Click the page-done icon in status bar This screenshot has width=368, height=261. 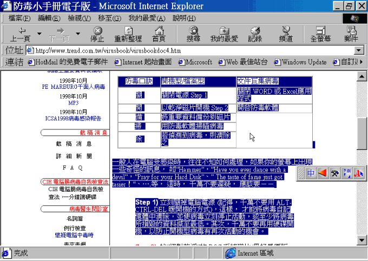pos(5,253)
